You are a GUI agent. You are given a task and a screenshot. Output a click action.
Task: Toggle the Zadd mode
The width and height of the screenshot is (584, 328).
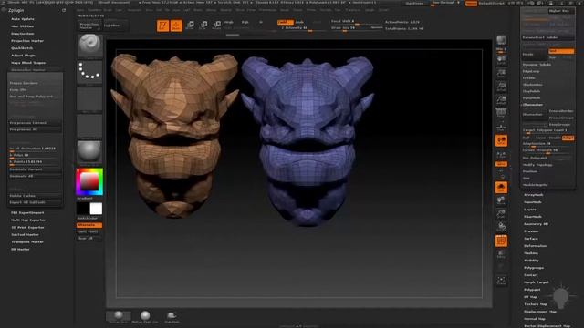285,22
